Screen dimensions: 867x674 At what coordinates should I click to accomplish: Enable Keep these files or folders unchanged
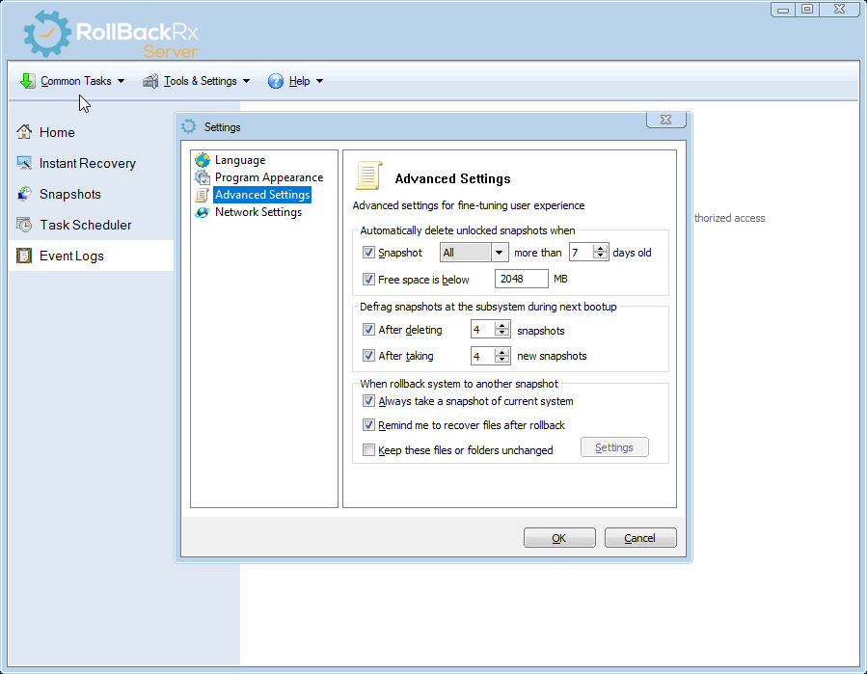coord(368,449)
